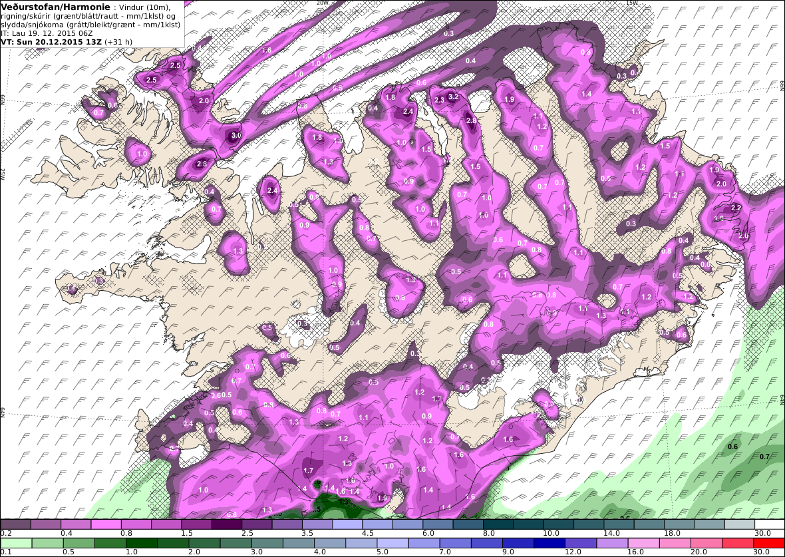The image size is (785, 557).
Task: Click the 6.0 label on upper legend scale
Action: click(428, 534)
